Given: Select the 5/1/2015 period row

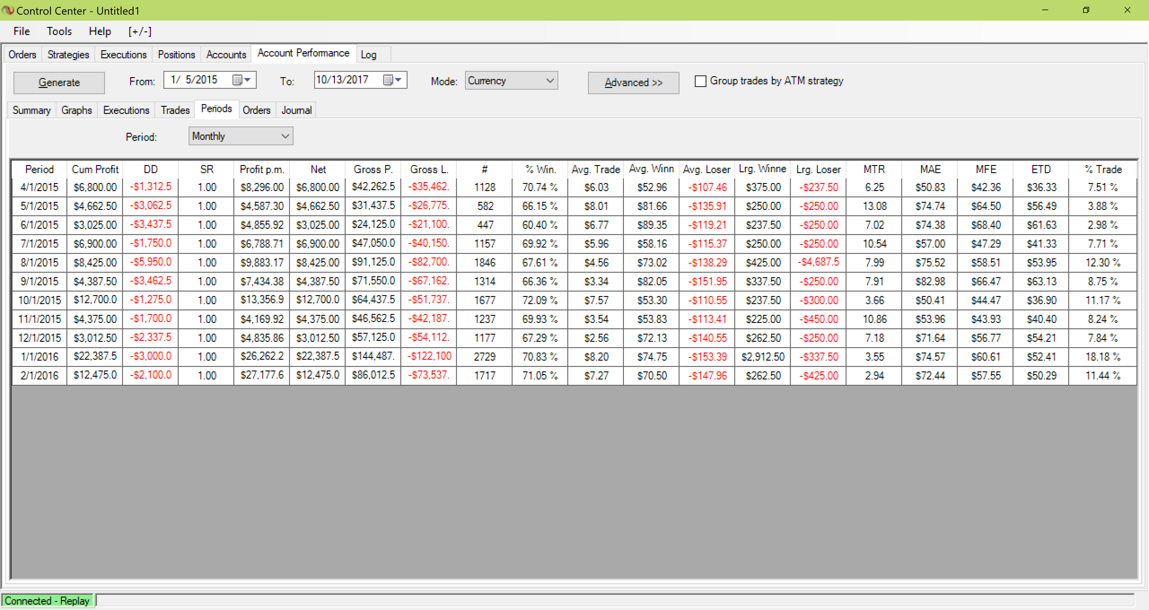Looking at the screenshot, I should (x=574, y=206).
